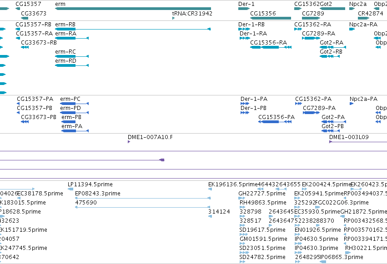Click the LP11394.5prime EST label
The width and height of the screenshot is (387, 264).
[x=90, y=184]
